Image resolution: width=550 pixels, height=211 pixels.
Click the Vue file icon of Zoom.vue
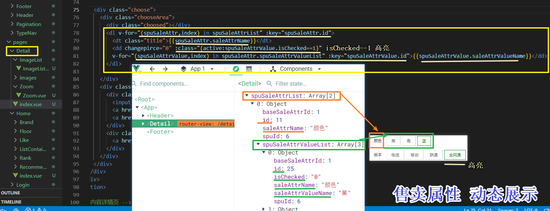point(19,95)
